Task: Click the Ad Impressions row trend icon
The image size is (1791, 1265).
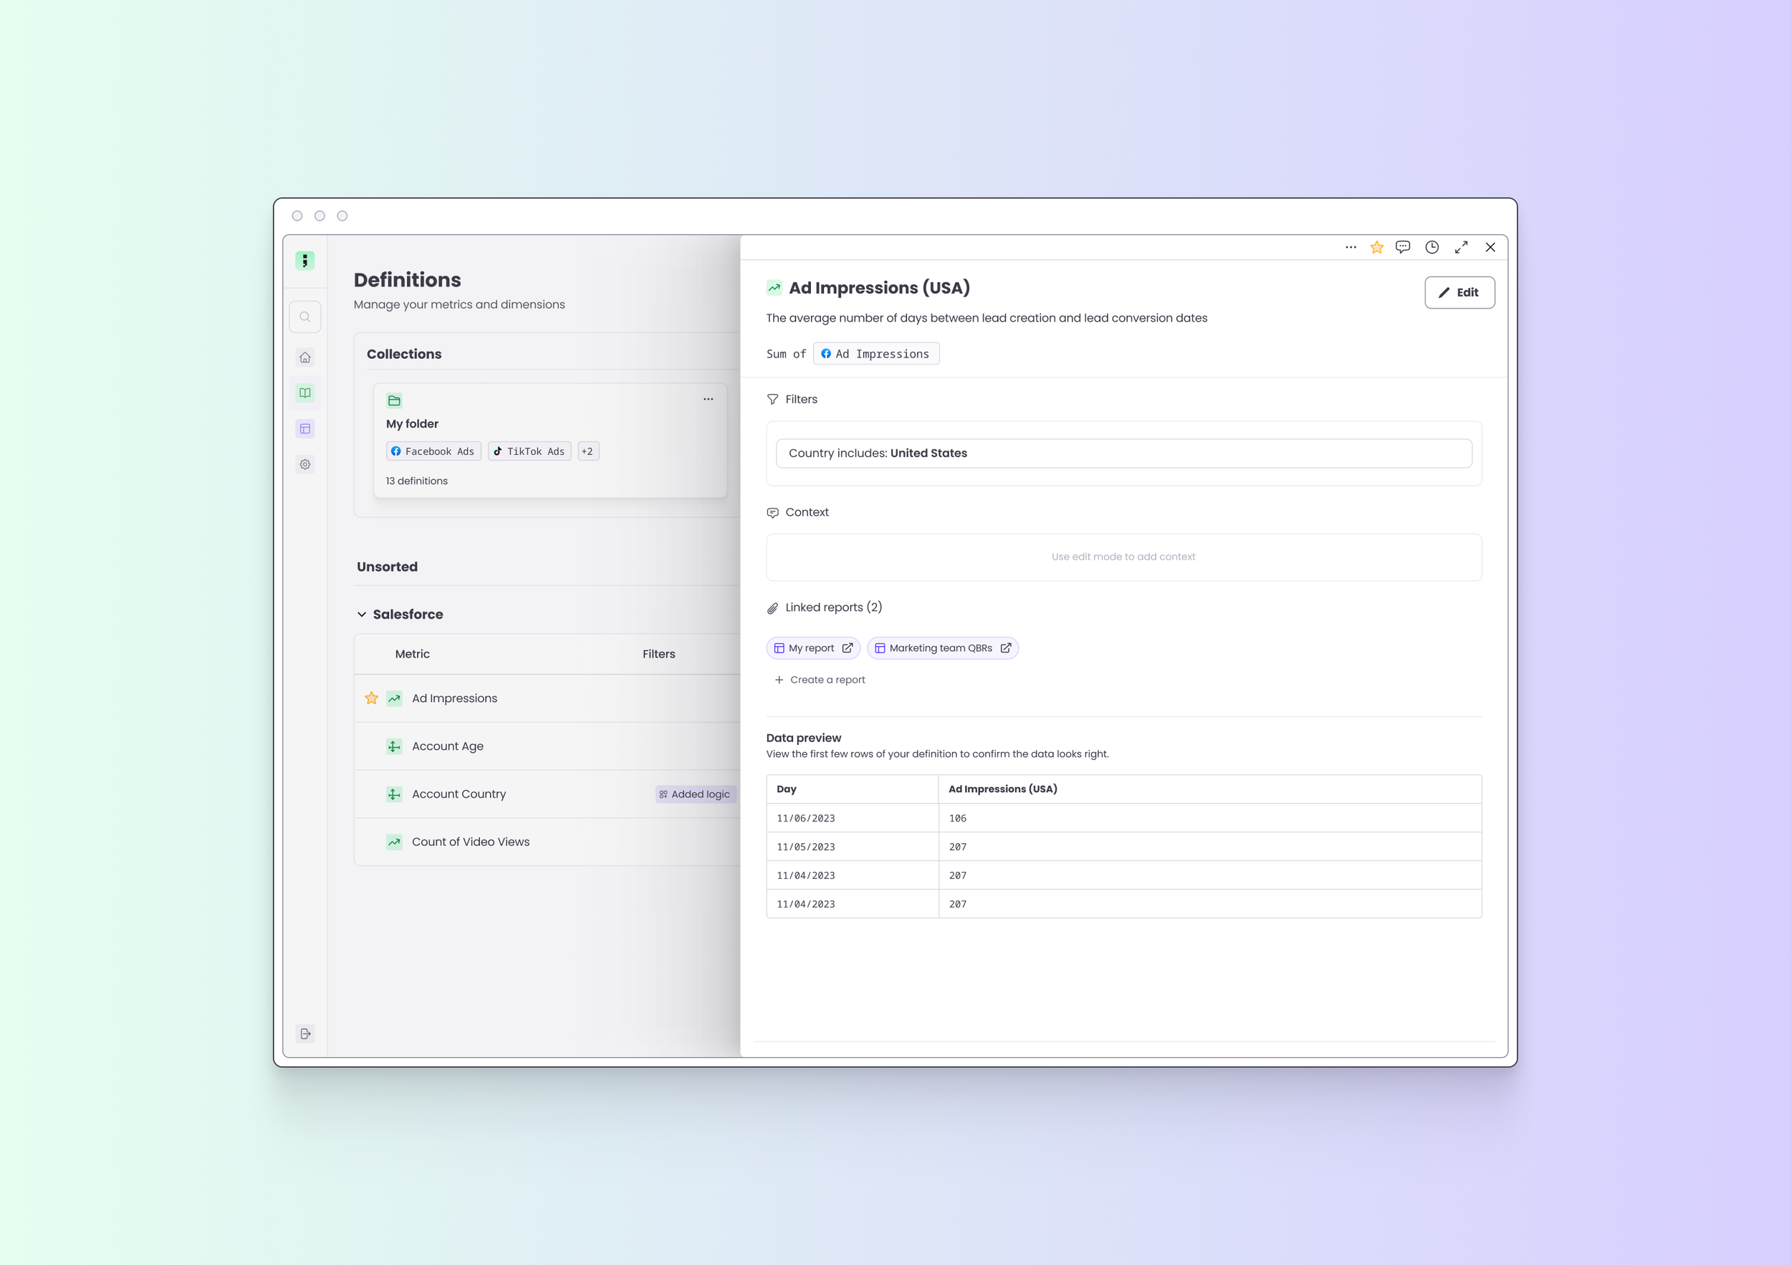Action: [x=395, y=699]
